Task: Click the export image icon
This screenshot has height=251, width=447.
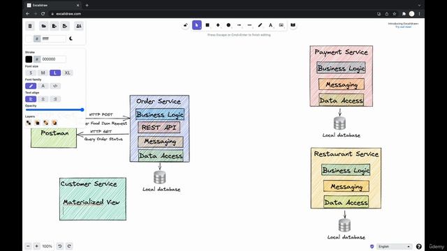Action: pos(65,26)
